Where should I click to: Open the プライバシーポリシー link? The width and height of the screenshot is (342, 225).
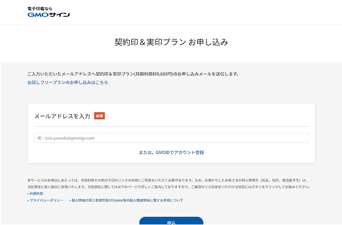pos(46,200)
